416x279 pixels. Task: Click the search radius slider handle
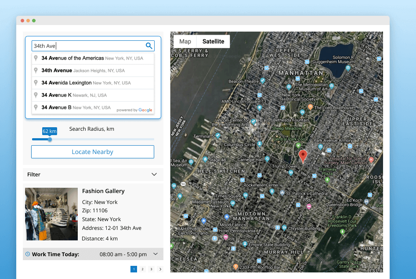point(50,139)
